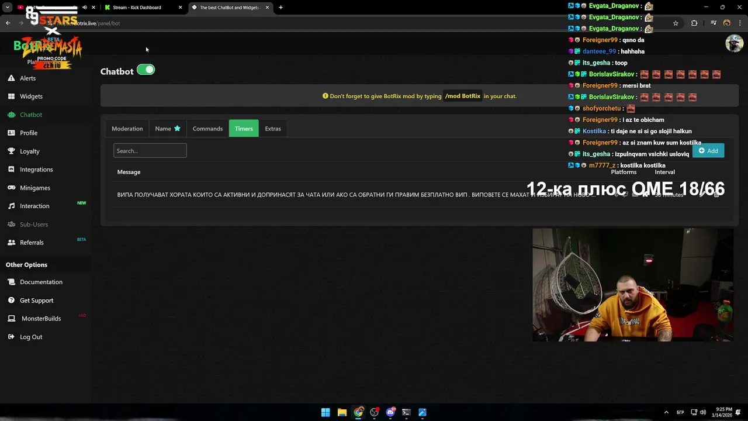This screenshot has height=421, width=748.
Task: Delete the timer with trash icon
Action: 716,195
